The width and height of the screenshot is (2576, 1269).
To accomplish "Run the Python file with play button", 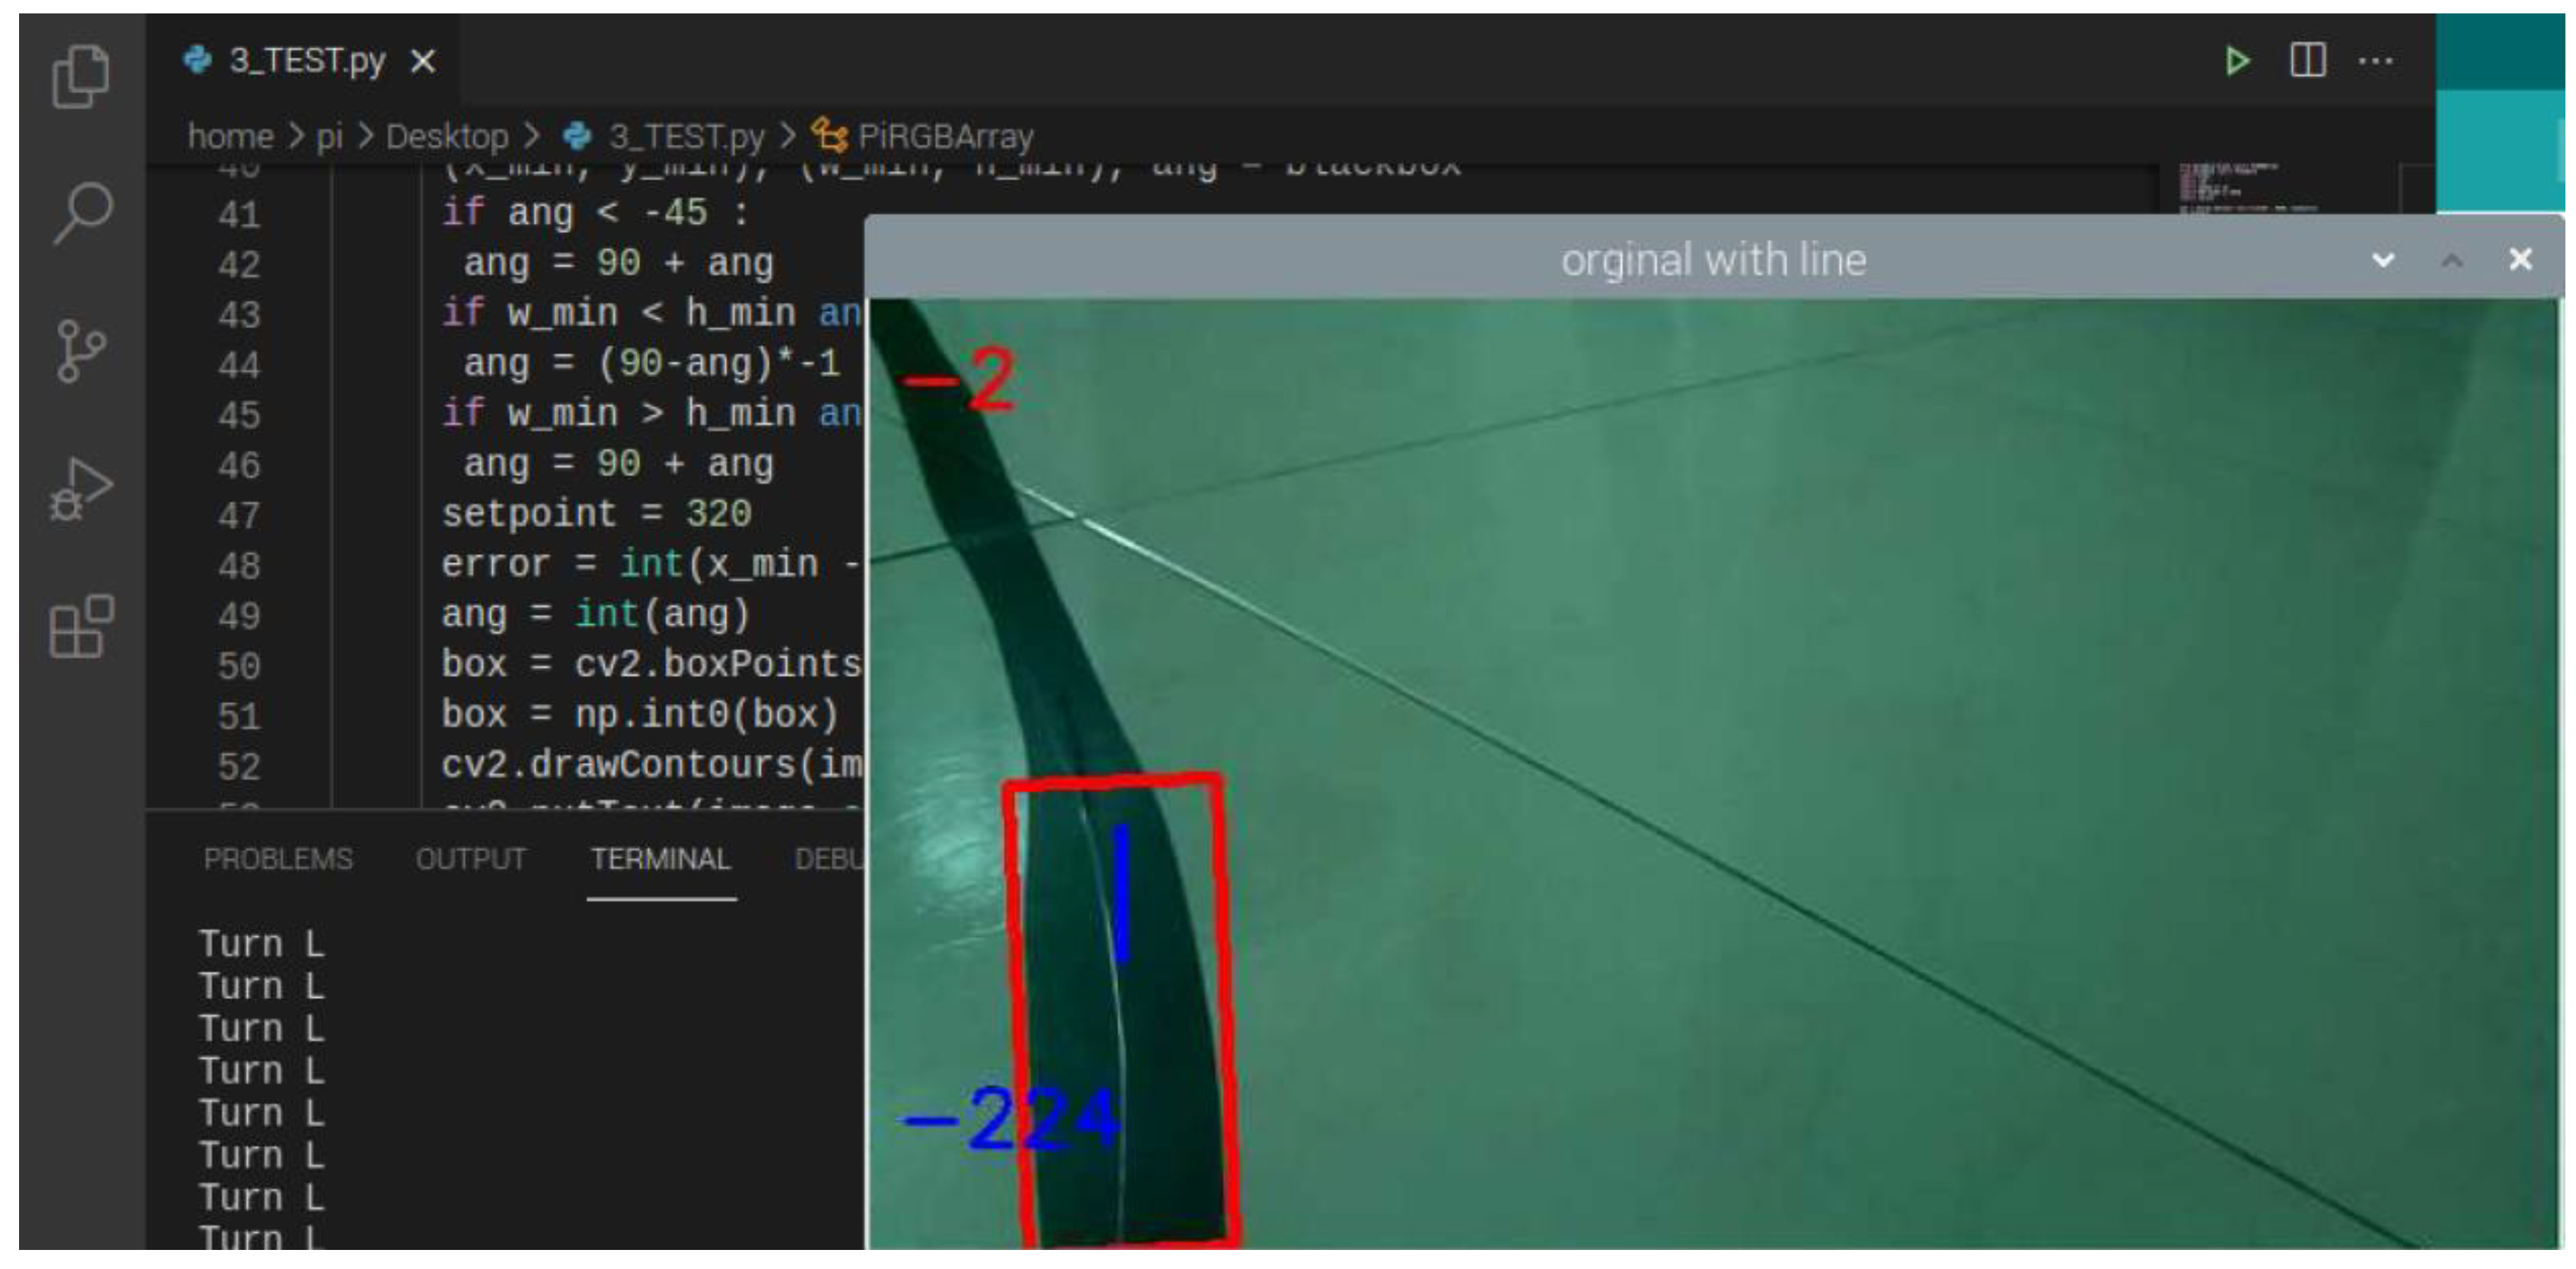I will pos(2236,61).
